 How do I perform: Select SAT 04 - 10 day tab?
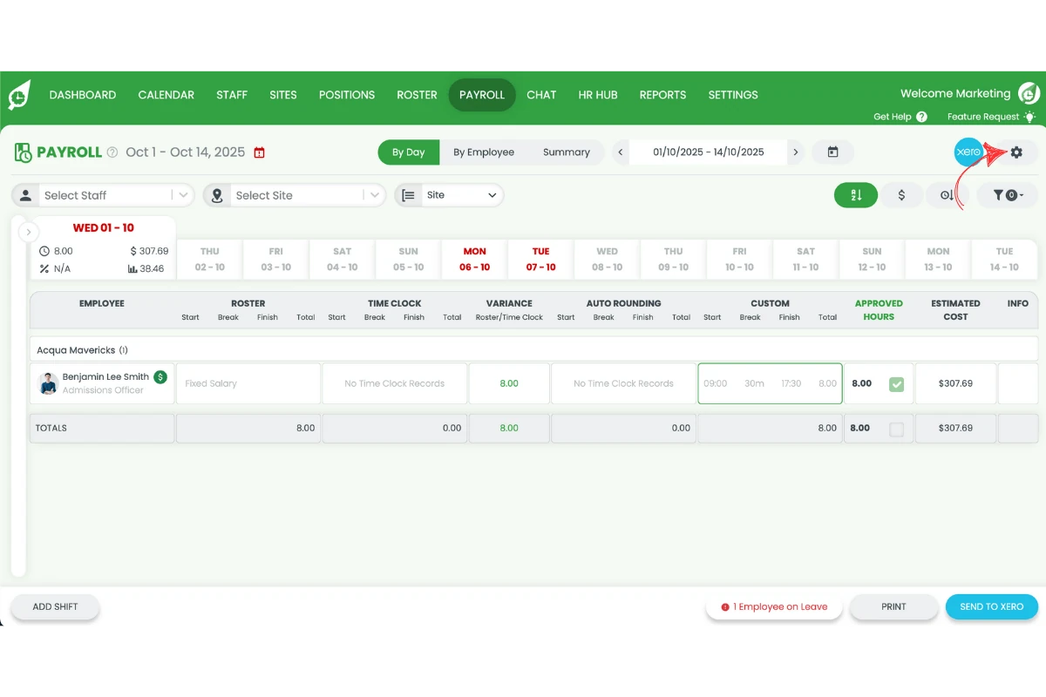pyautogui.click(x=342, y=259)
